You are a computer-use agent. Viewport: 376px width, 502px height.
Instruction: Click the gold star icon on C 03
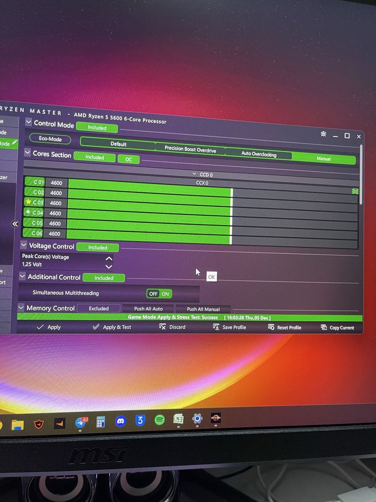29,202
